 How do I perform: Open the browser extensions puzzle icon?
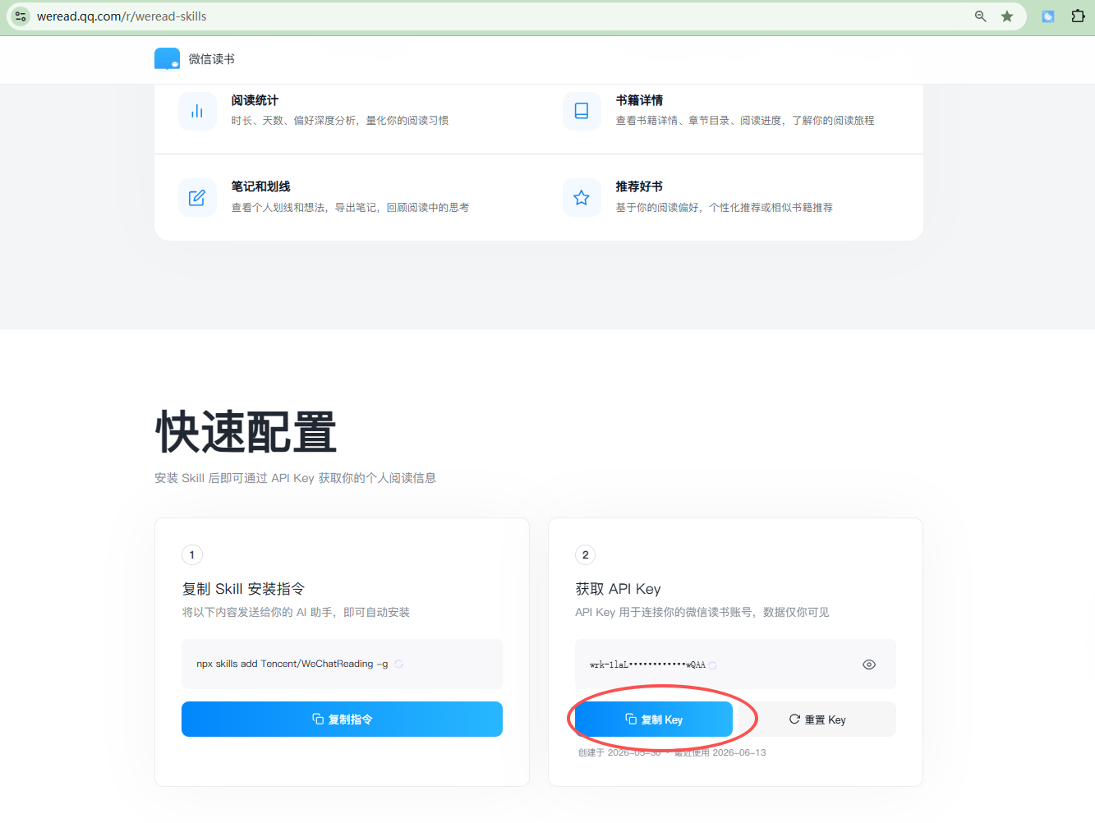click(x=1078, y=16)
